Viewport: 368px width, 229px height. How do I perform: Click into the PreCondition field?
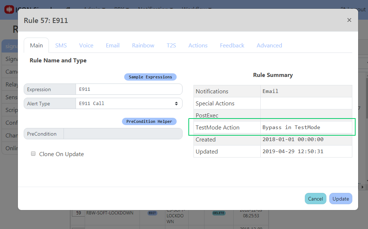(x=123, y=134)
